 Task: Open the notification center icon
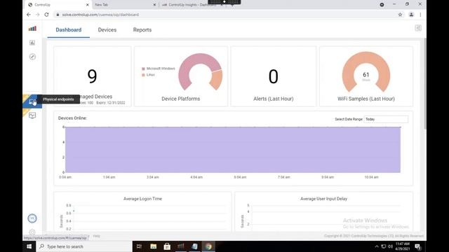tap(418, 246)
